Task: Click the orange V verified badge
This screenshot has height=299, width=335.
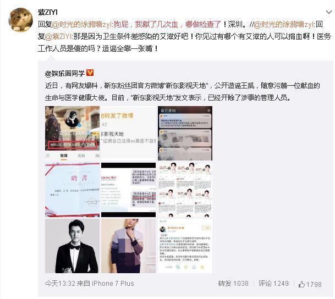Action: [x=90, y=73]
